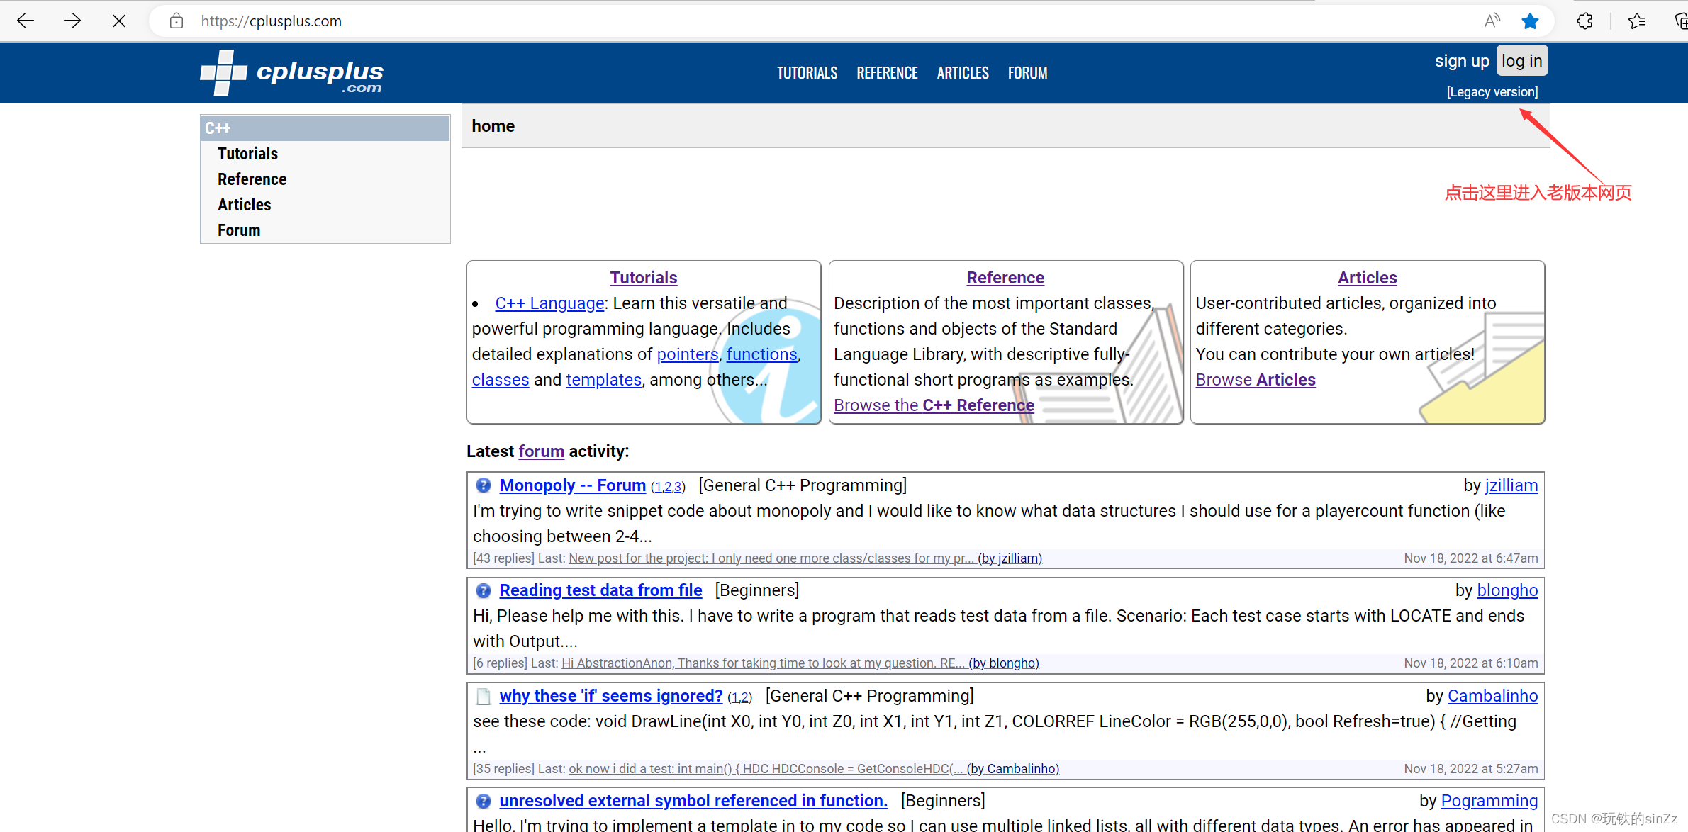Click the log in button
1688x832 pixels.
point(1521,61)
